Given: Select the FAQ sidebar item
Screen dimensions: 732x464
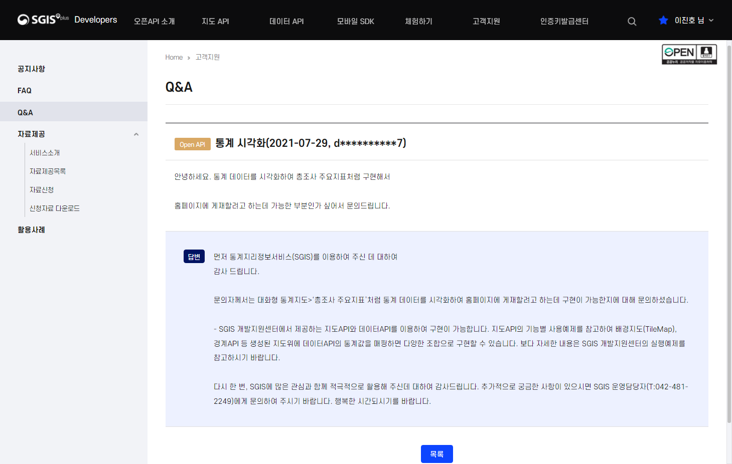Looking at the screenshot, I should (x=24, y=90).
